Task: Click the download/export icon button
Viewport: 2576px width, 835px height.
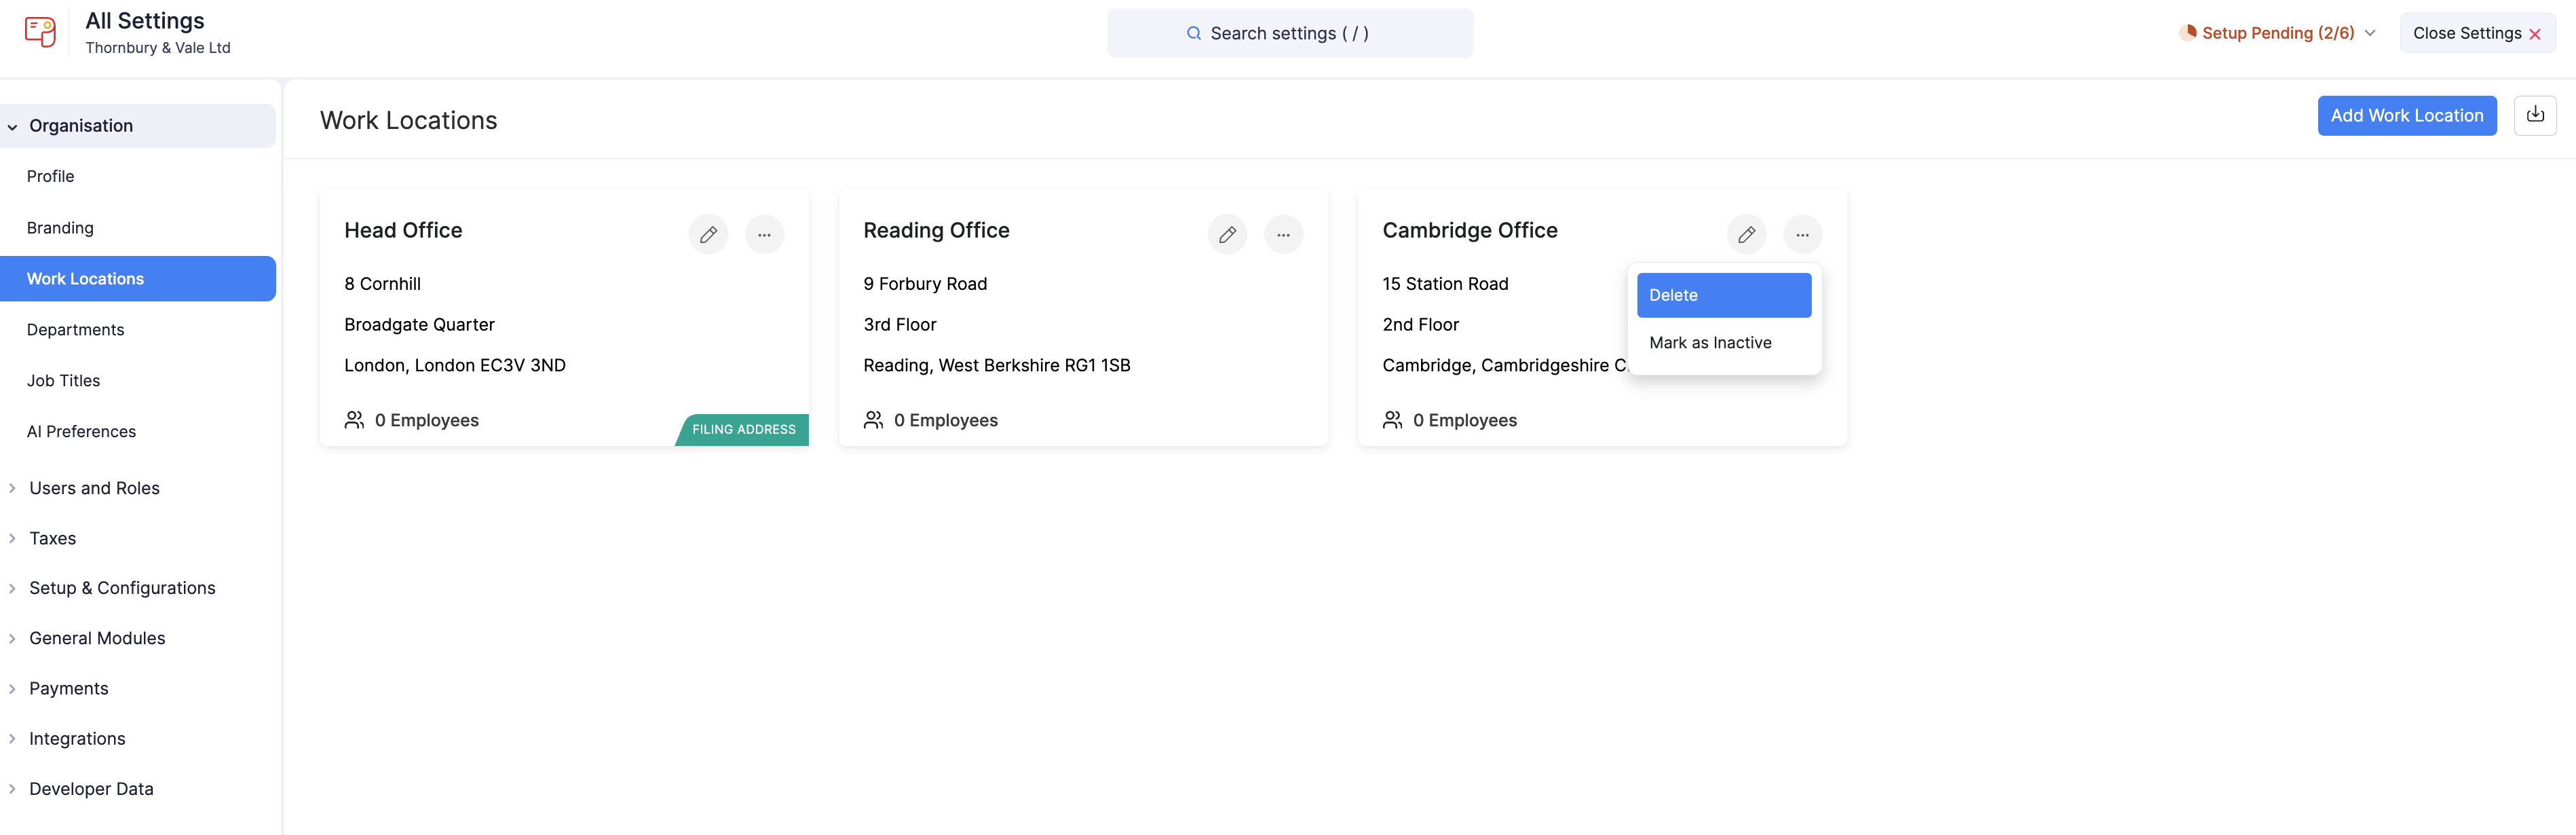Action: pos(2535,115)
